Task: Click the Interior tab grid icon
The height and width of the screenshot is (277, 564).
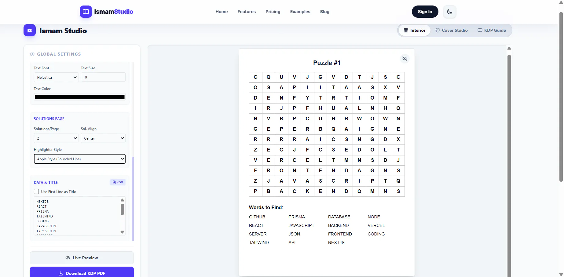Action: 406,30
